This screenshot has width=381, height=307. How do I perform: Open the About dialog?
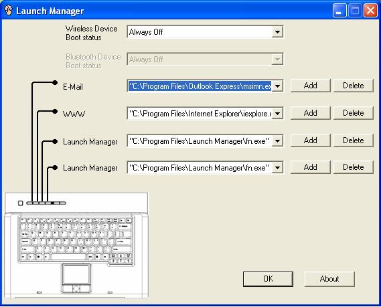tap(329, 279)
